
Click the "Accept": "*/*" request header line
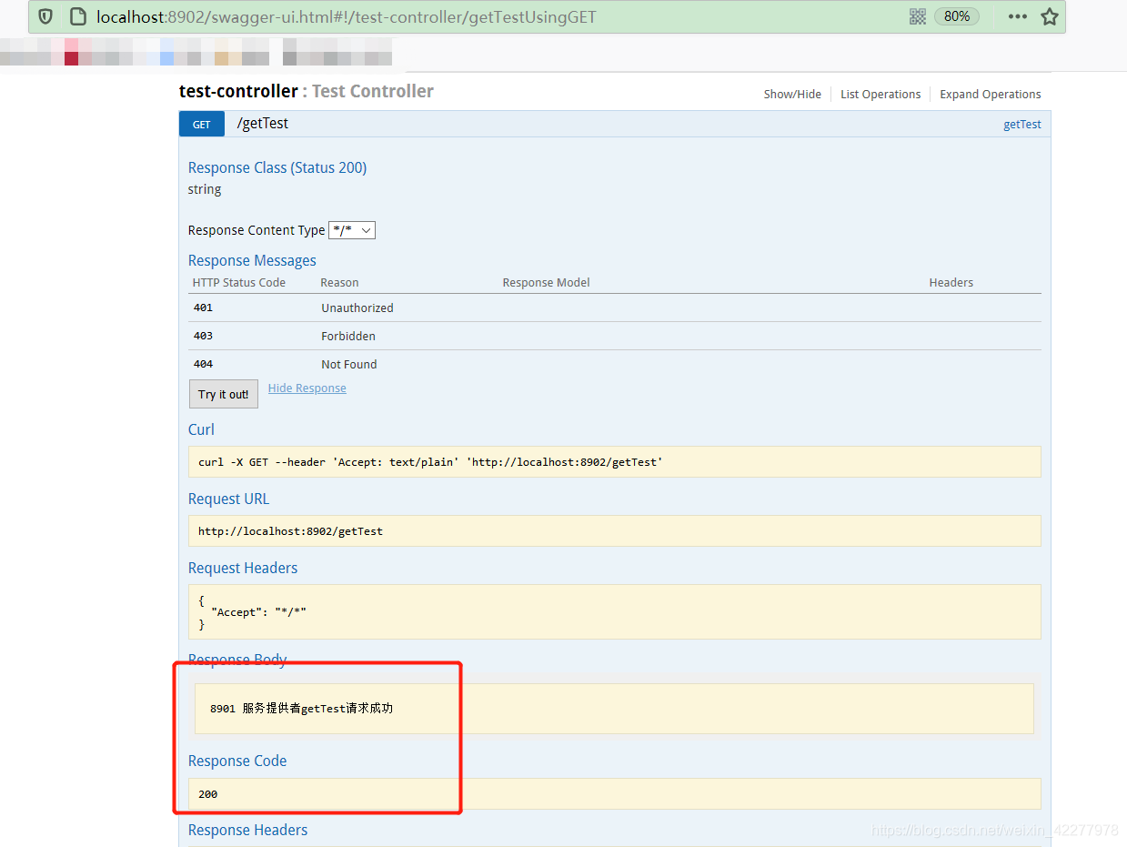coord(258,612)
